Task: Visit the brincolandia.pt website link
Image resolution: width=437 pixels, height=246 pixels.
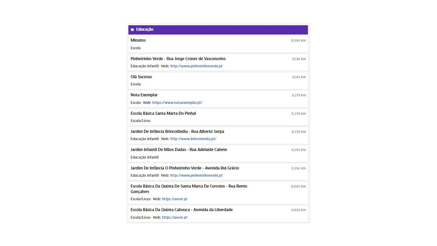Action: tap(193, 139)
